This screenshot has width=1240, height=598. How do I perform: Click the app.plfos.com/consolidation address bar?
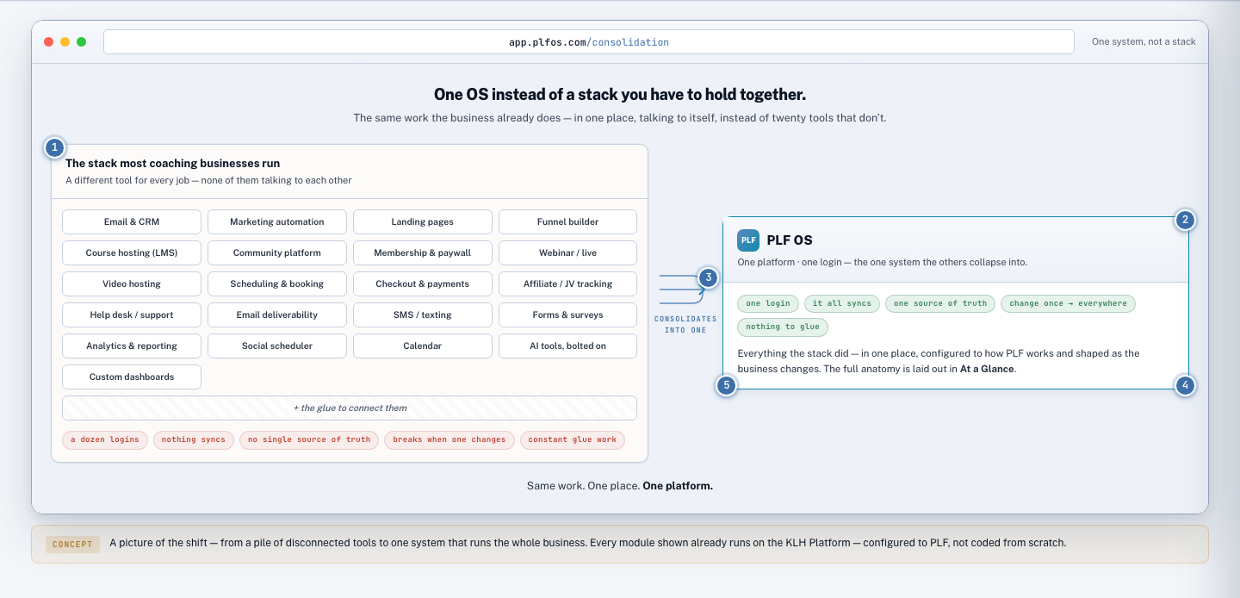(x=589, y=41)
